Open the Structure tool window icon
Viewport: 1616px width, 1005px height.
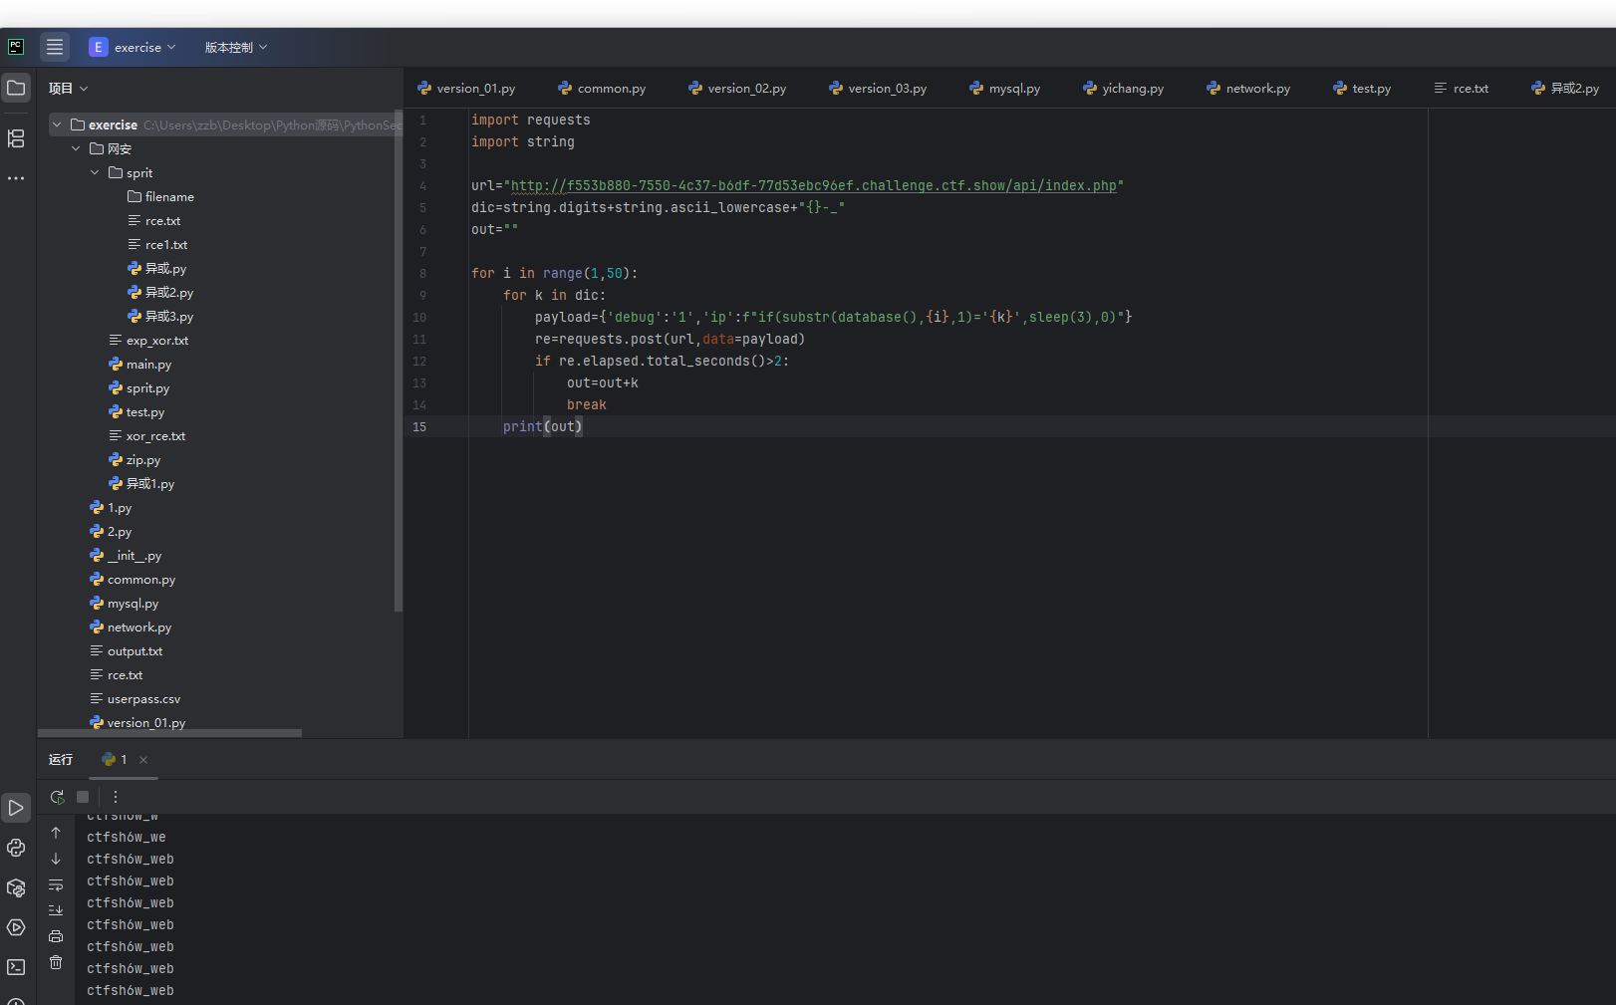(x=16, y=138)
